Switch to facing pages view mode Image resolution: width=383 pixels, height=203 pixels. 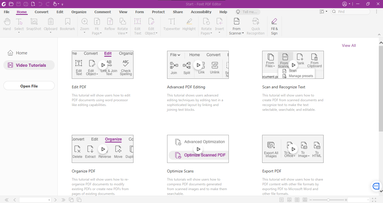click(297, 200)
